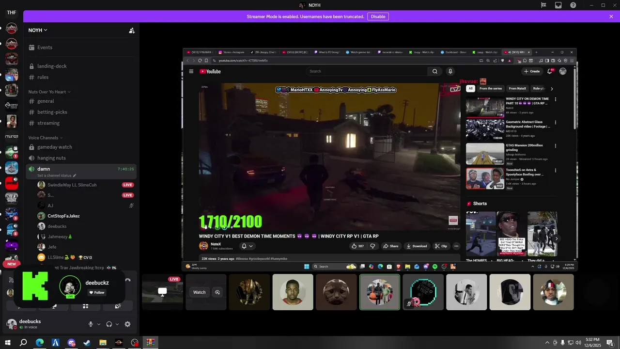Click Create in the streamed YouTube page
Screen dimensions: 620x349
tap(532, 71)
